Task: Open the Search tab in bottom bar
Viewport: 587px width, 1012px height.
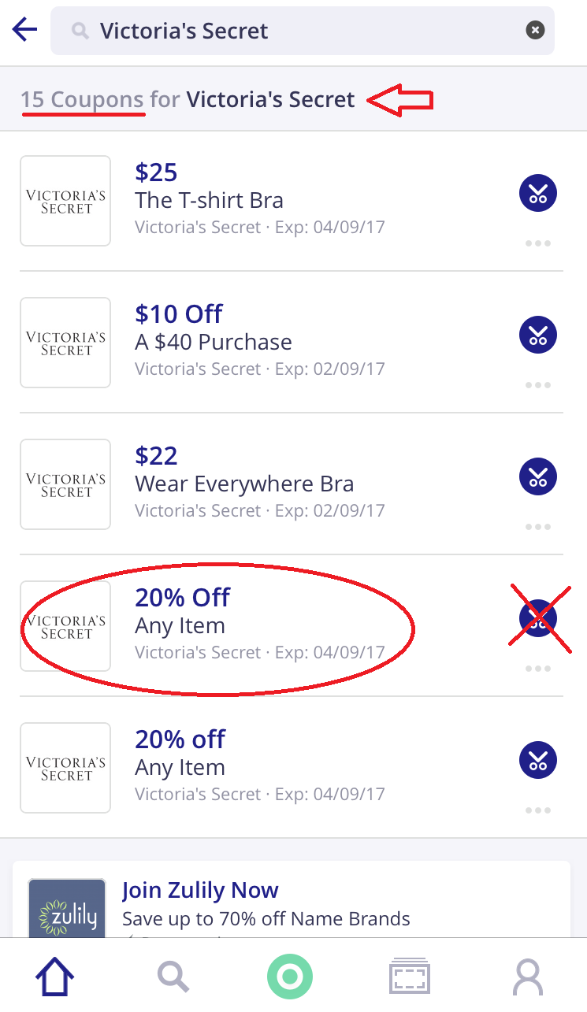Action: [173, 977]
